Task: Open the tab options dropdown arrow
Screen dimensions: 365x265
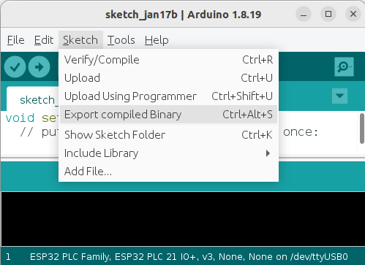Action: [339, 96]
